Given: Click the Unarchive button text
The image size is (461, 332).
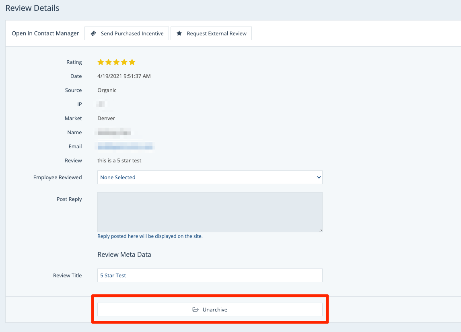Looking at the screenshot, I should click(x=215, y=309).
